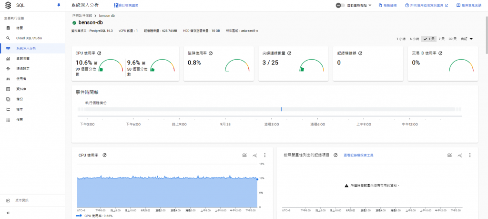This screenshot has height=219, width=488.
Task: Toggle the auto refresh switch
Action: point(340,5)
